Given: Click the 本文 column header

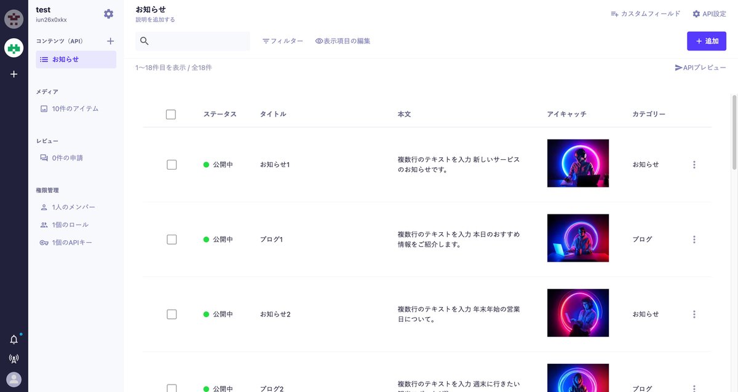Looking at the screenshot, I should 404,114.
